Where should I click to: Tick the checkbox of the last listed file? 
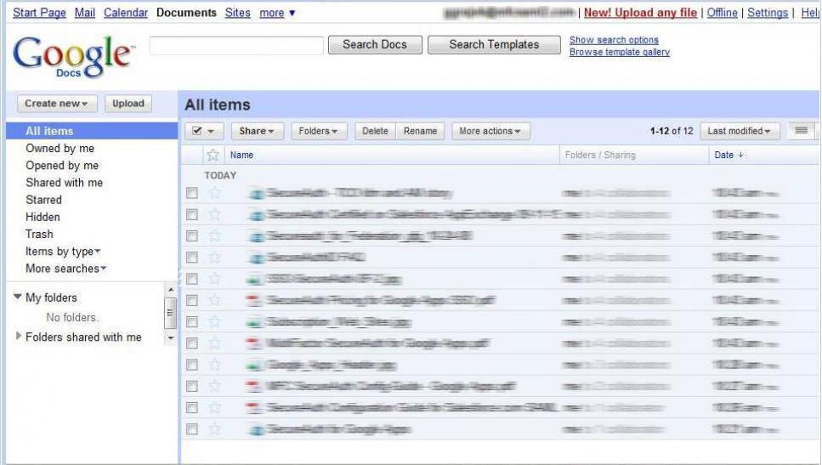(192, 429)
